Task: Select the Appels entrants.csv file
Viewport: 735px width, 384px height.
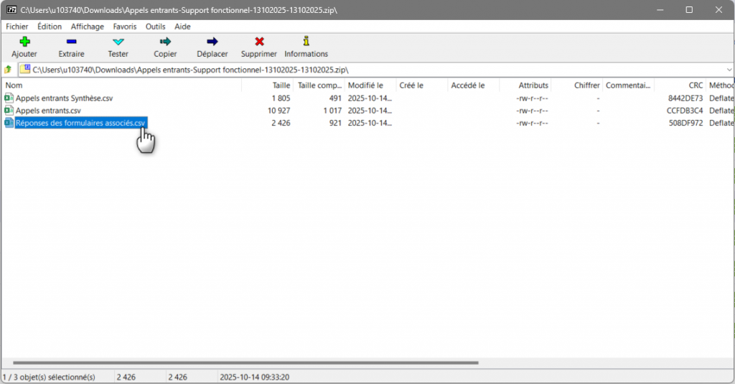Action: point(49,111)
